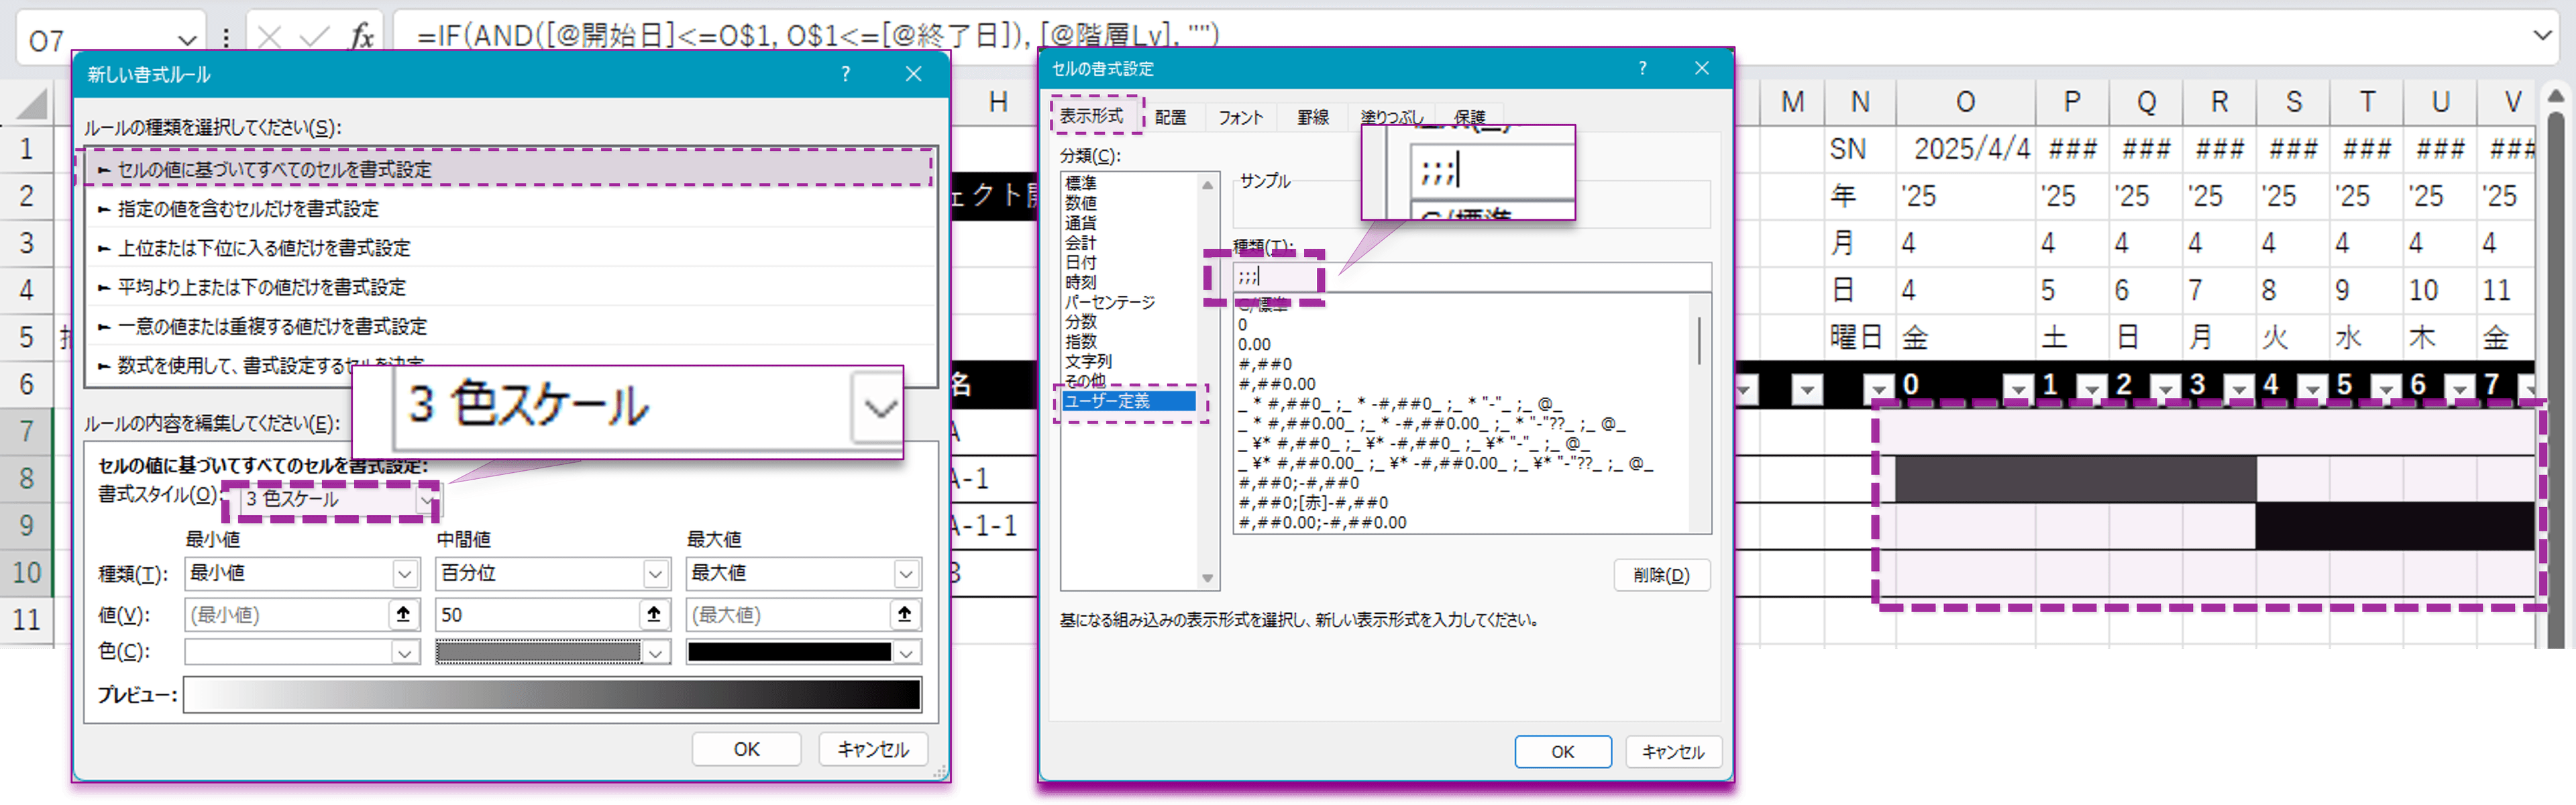2576x805 pixels.
Task: Open the black 最大値 color picker
Action: pos(906,653)
